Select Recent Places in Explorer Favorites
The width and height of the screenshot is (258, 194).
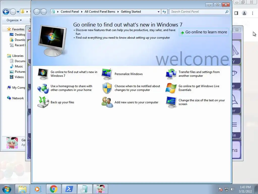[x=20, y=45]
